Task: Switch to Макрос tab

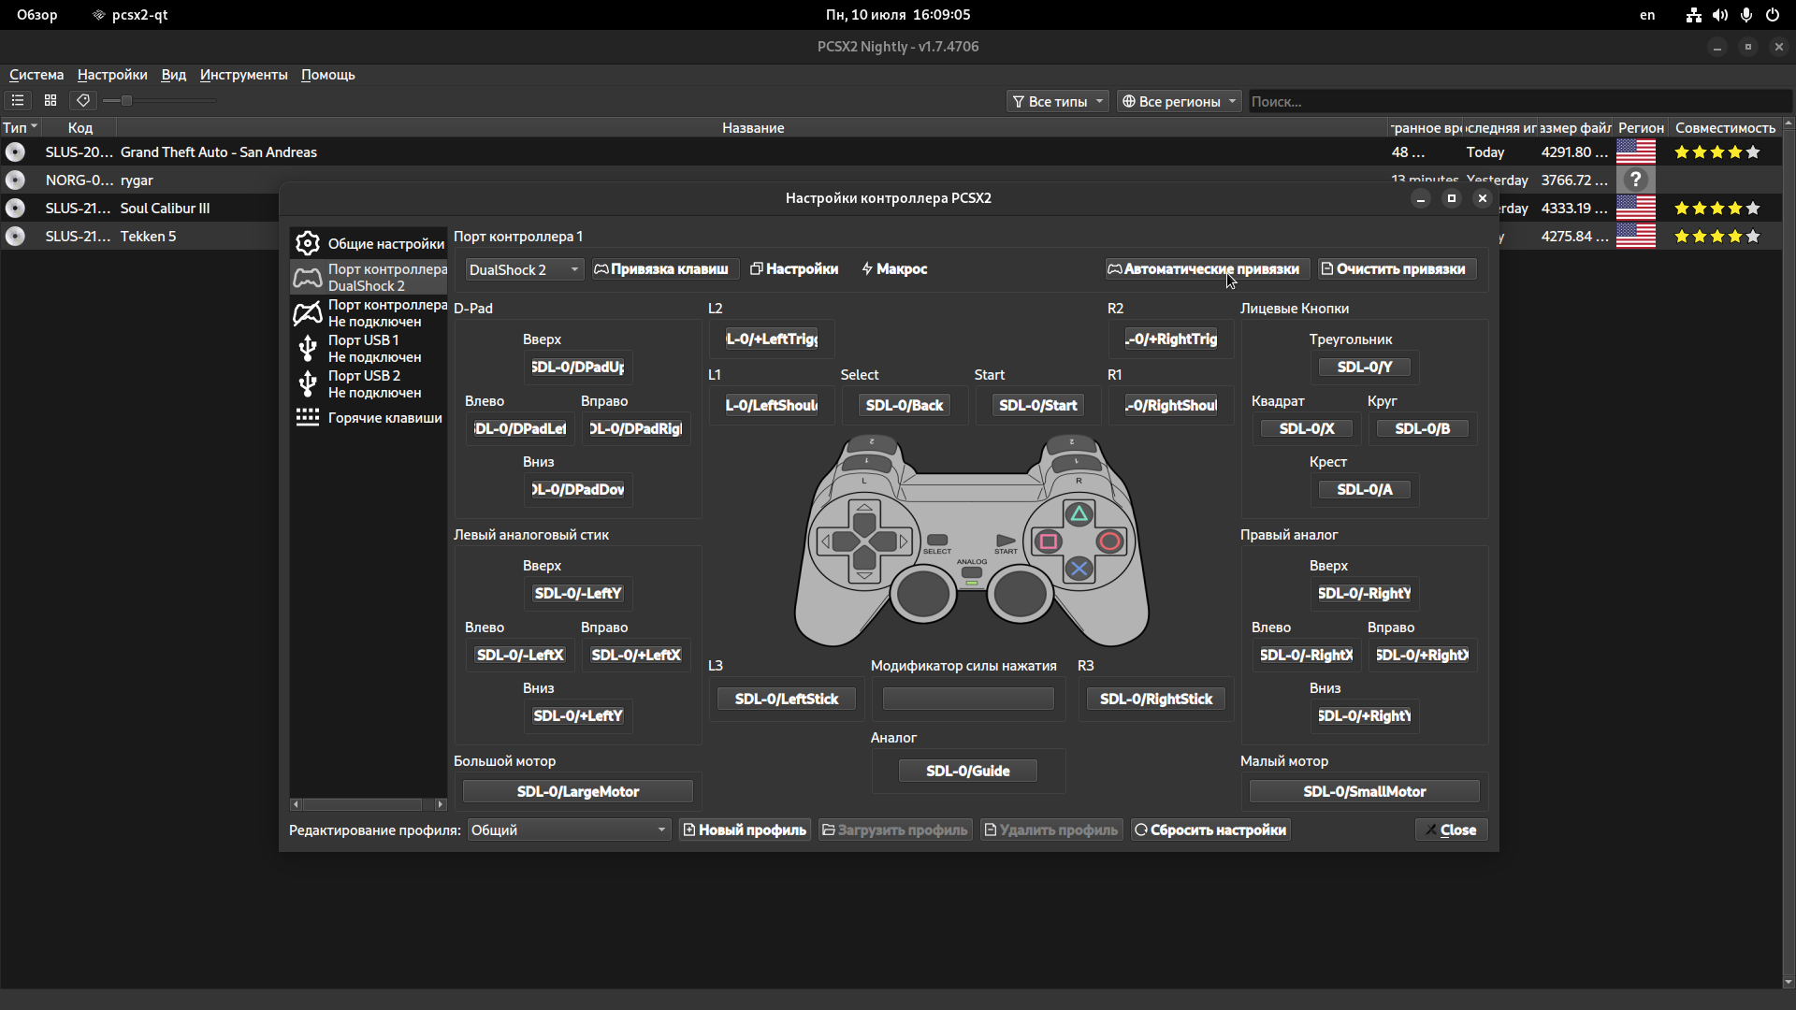Action: tap(894, 268)
